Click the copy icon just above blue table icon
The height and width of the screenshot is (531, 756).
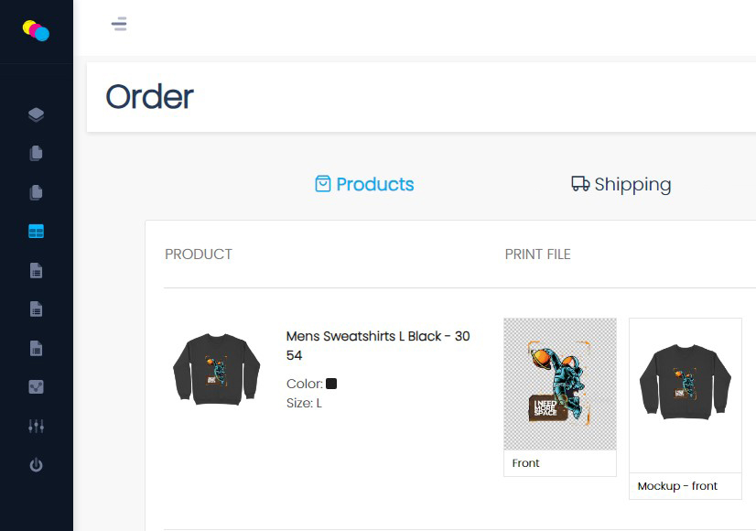36,192
